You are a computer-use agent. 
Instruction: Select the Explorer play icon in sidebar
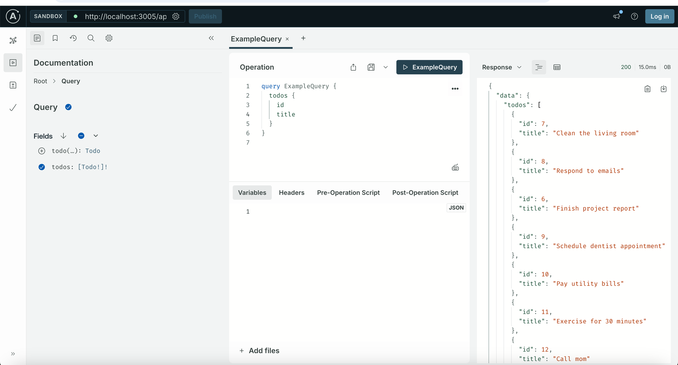point(13,63)
